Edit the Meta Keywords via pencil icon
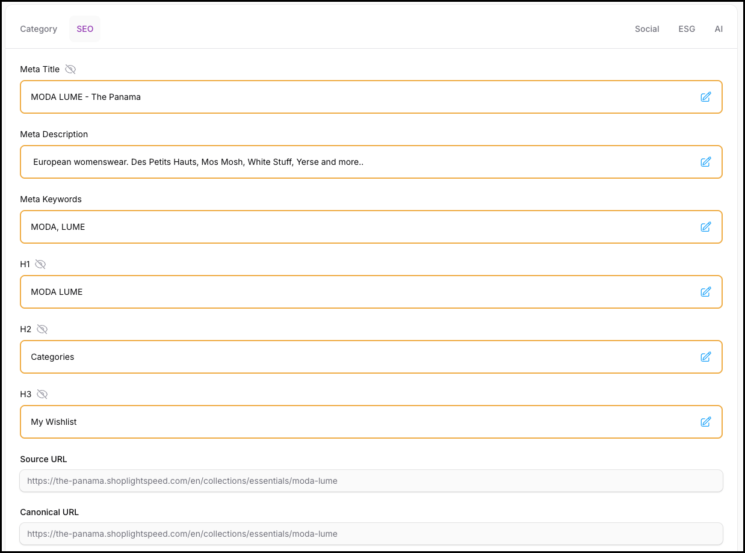The width and height of the screenshot is (745, 553). (x=705, y=227)
